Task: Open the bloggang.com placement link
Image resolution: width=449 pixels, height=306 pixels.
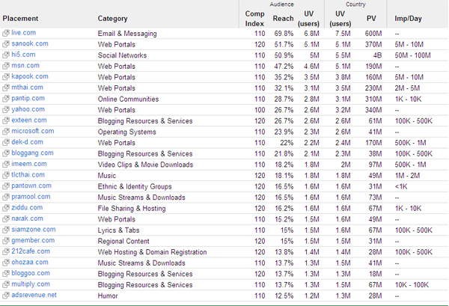Action: click(32, 153)
